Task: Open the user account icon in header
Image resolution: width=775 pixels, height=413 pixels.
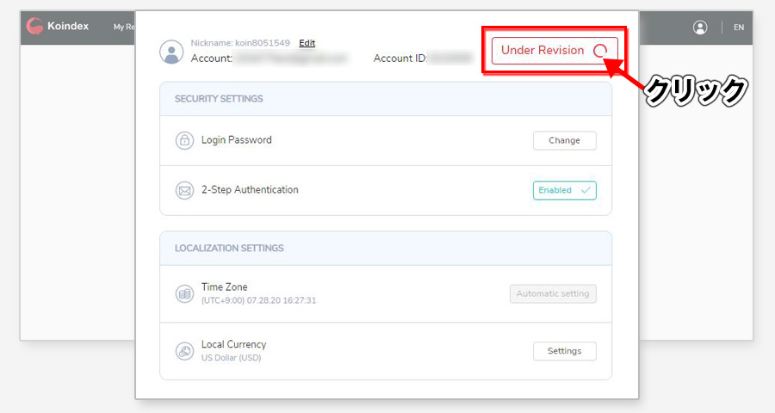Action: 700,27
